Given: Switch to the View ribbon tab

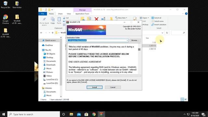Looking at the screenshot, I should (x=69, y=14).
